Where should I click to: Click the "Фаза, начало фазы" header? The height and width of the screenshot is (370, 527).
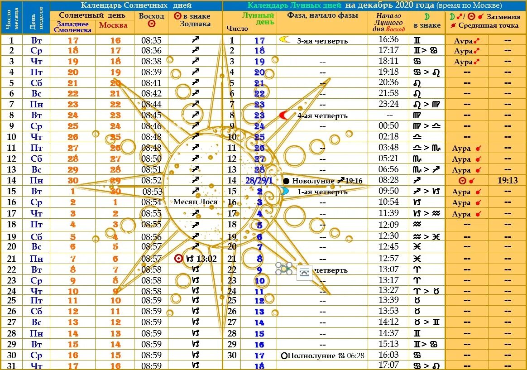[x=322, y=15]
